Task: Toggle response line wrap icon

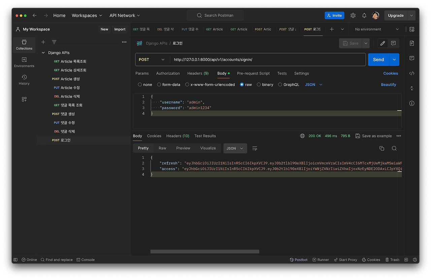Action: point(255,148)
